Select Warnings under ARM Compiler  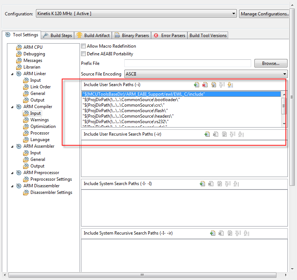[40, 120]
